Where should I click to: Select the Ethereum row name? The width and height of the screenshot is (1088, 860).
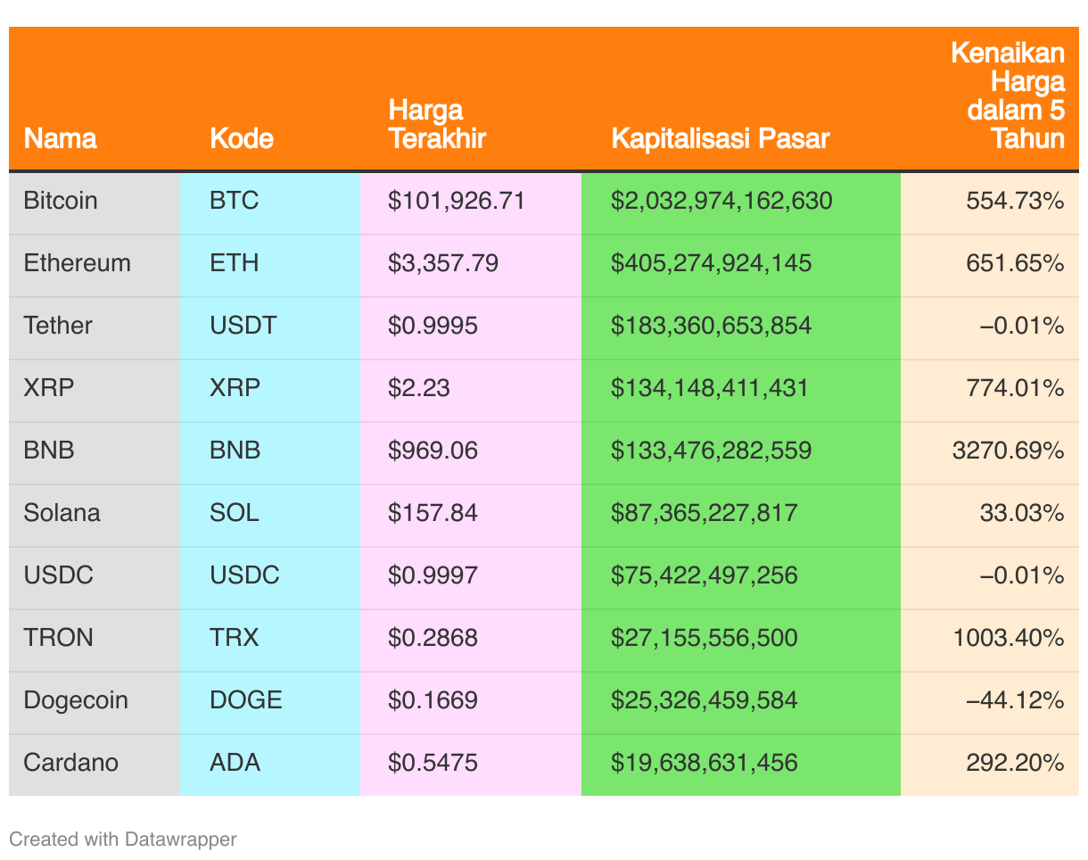tap(78, 263)
